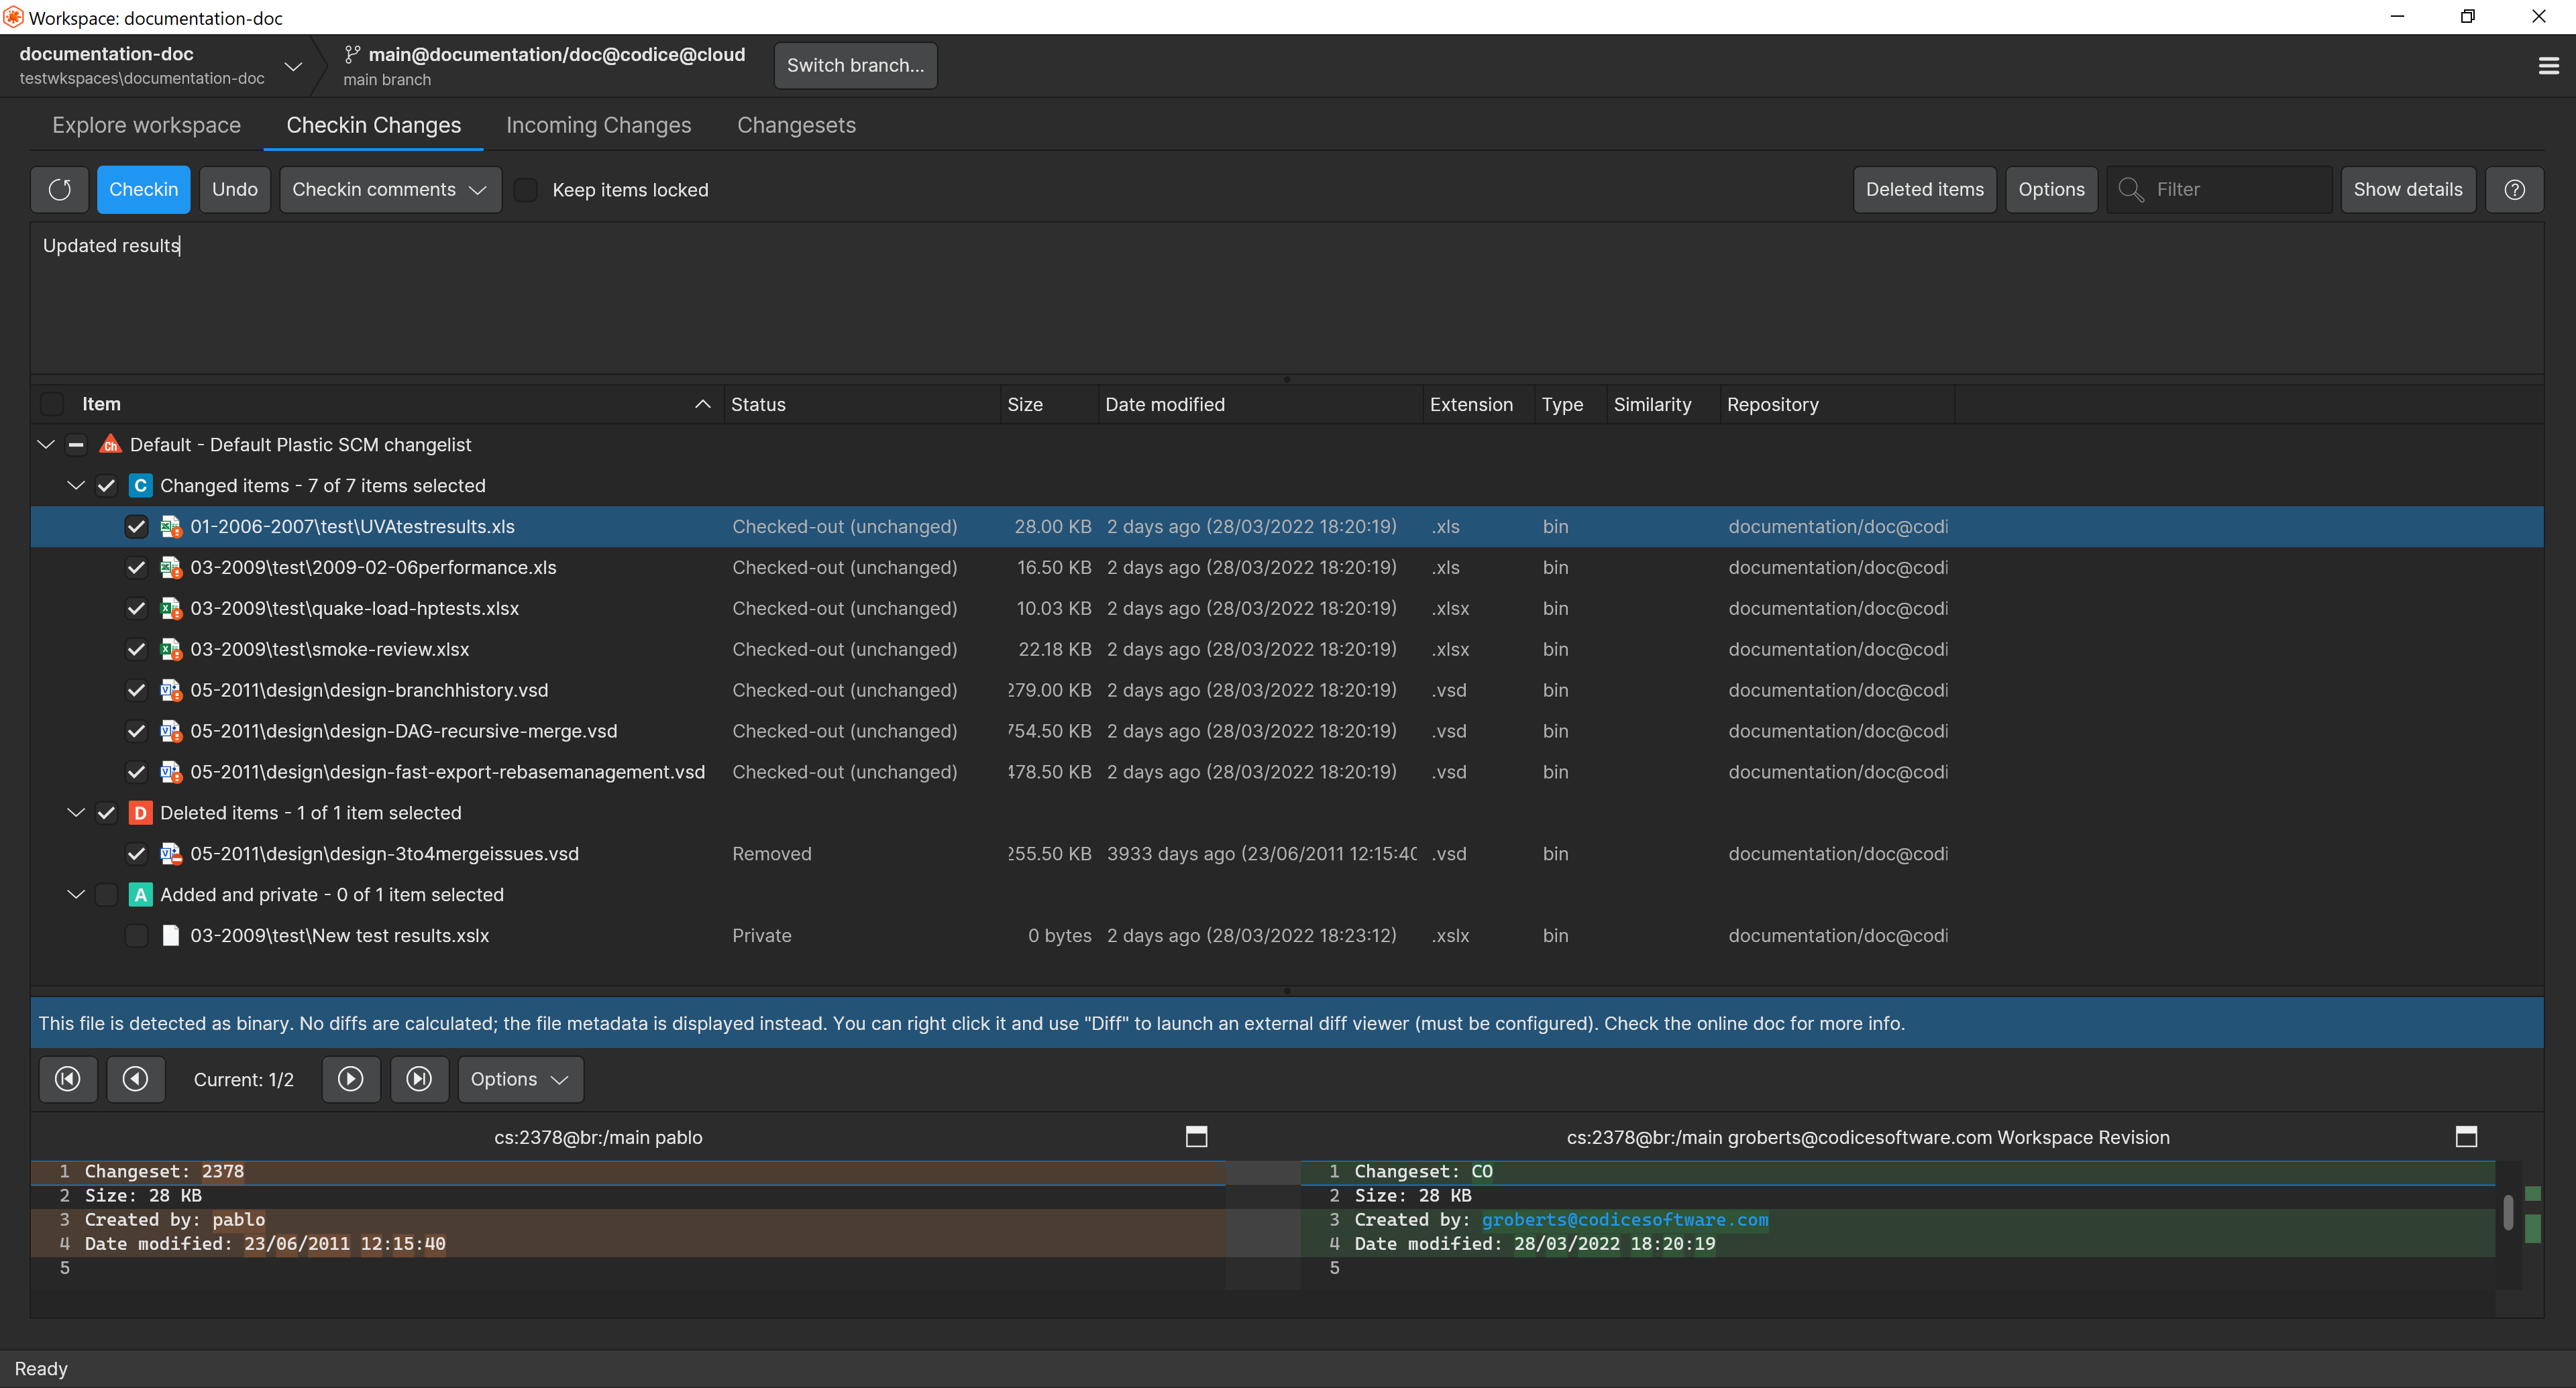Enable the Keep items locked checkbox
Image resolution: width=2576 pixels, height=1388 pixels.
pos(526,189)
